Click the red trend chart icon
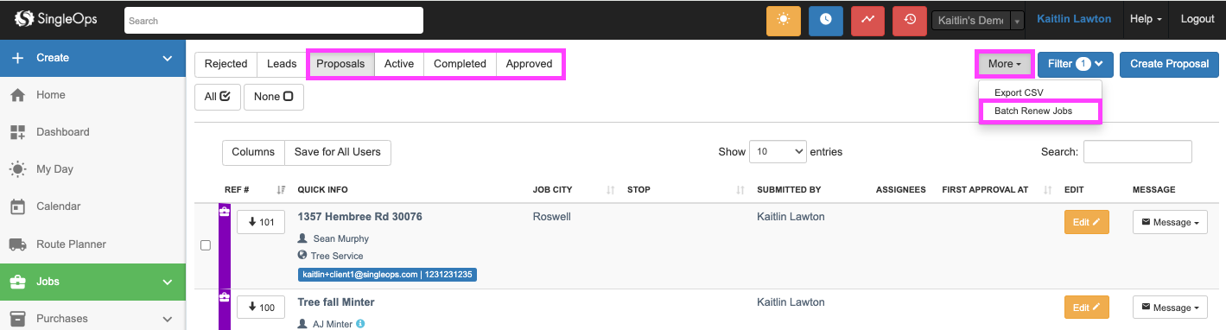 [x=867, y=20]
